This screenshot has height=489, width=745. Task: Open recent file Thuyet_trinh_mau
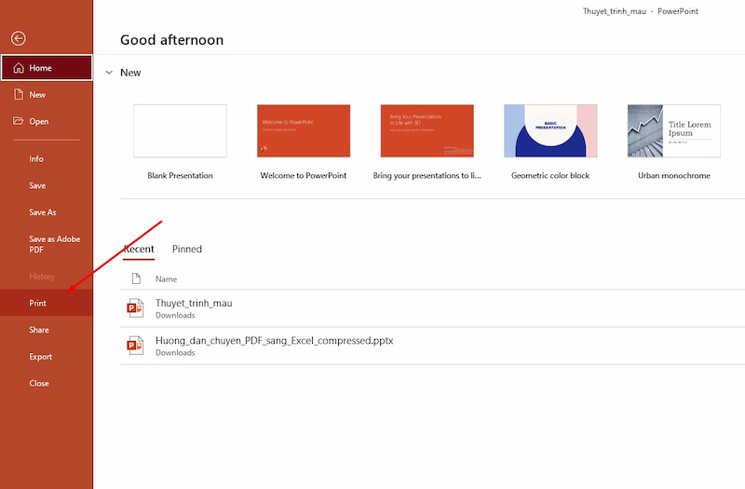[432, 308]
